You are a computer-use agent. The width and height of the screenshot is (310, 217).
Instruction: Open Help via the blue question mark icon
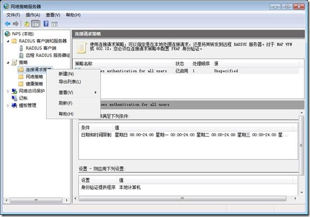tap(46, 24)
